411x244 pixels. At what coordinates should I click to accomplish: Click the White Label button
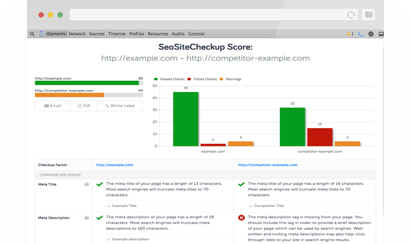point(120,106)
